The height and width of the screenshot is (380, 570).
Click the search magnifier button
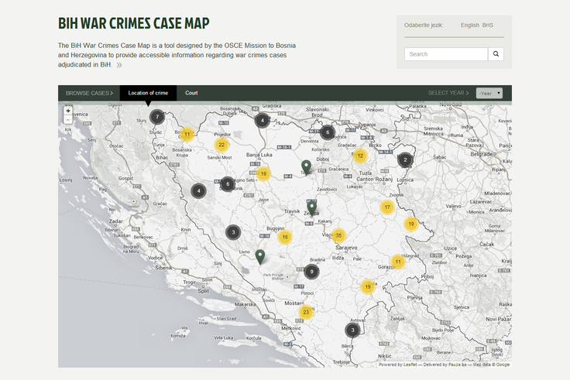496,54
